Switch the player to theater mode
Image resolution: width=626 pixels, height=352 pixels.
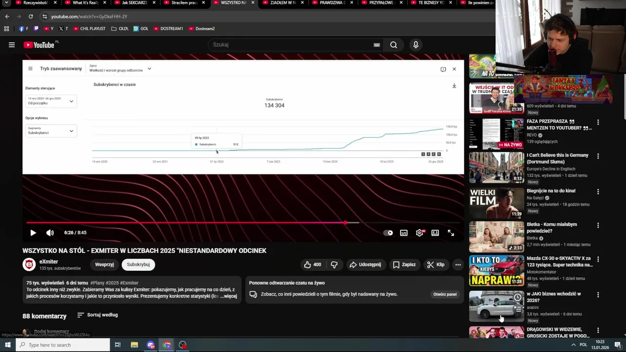(435, 233)
